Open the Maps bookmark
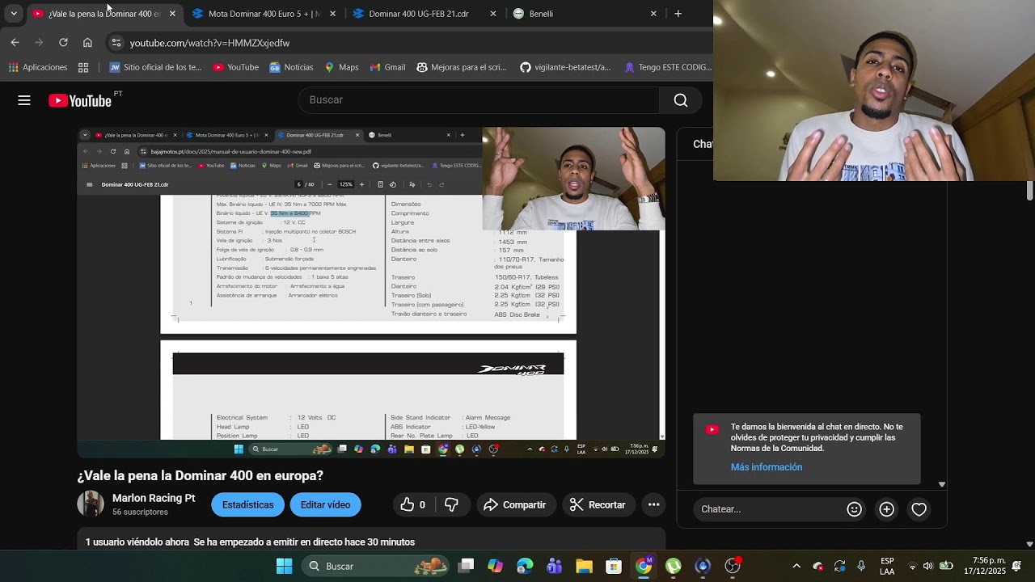 tap(341, 67)
